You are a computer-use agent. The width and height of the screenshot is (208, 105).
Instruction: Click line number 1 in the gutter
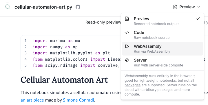[x=25, y=41]
